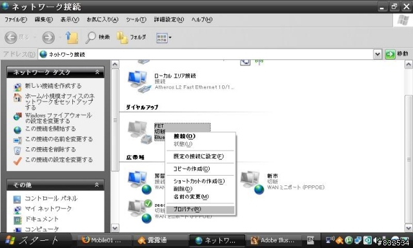Click the new connection wizard icon
413x248 pixels.
point(17,87)
